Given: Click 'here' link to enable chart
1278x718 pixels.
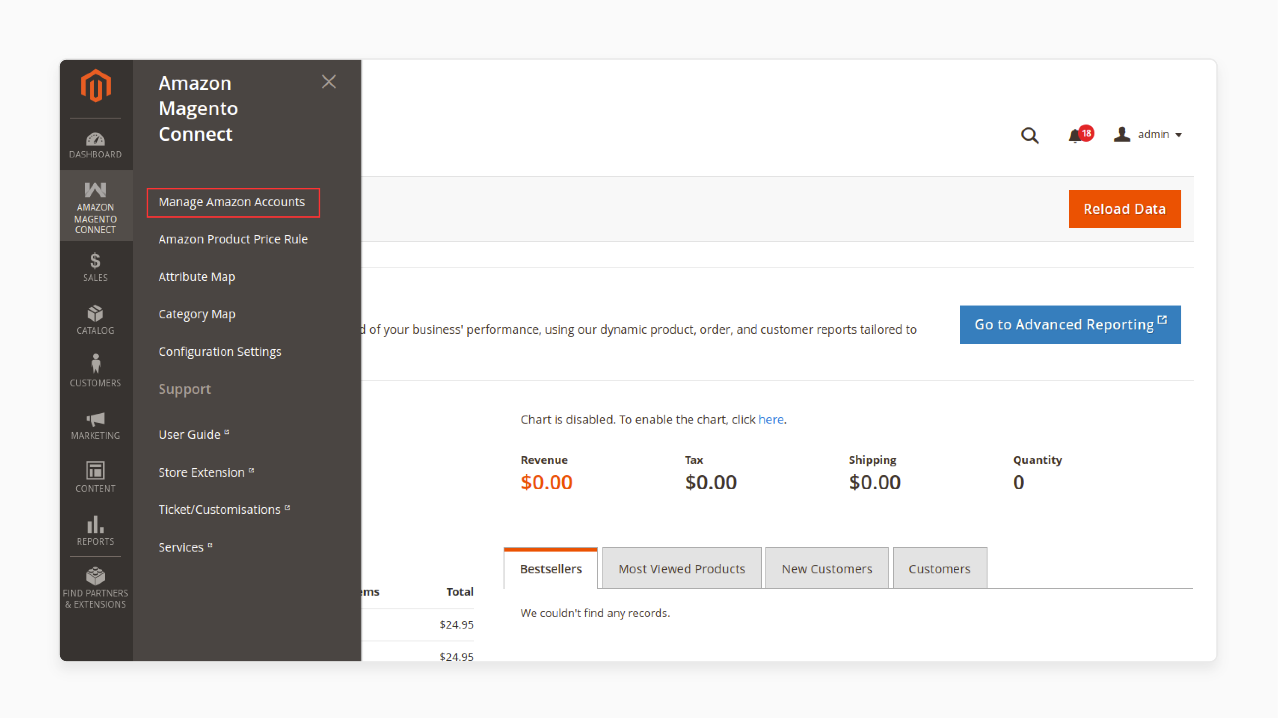Looking at the screenshot, I should 771,419.
